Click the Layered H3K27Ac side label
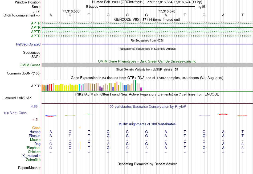This screenshot has height=174, width=253. 17,98
